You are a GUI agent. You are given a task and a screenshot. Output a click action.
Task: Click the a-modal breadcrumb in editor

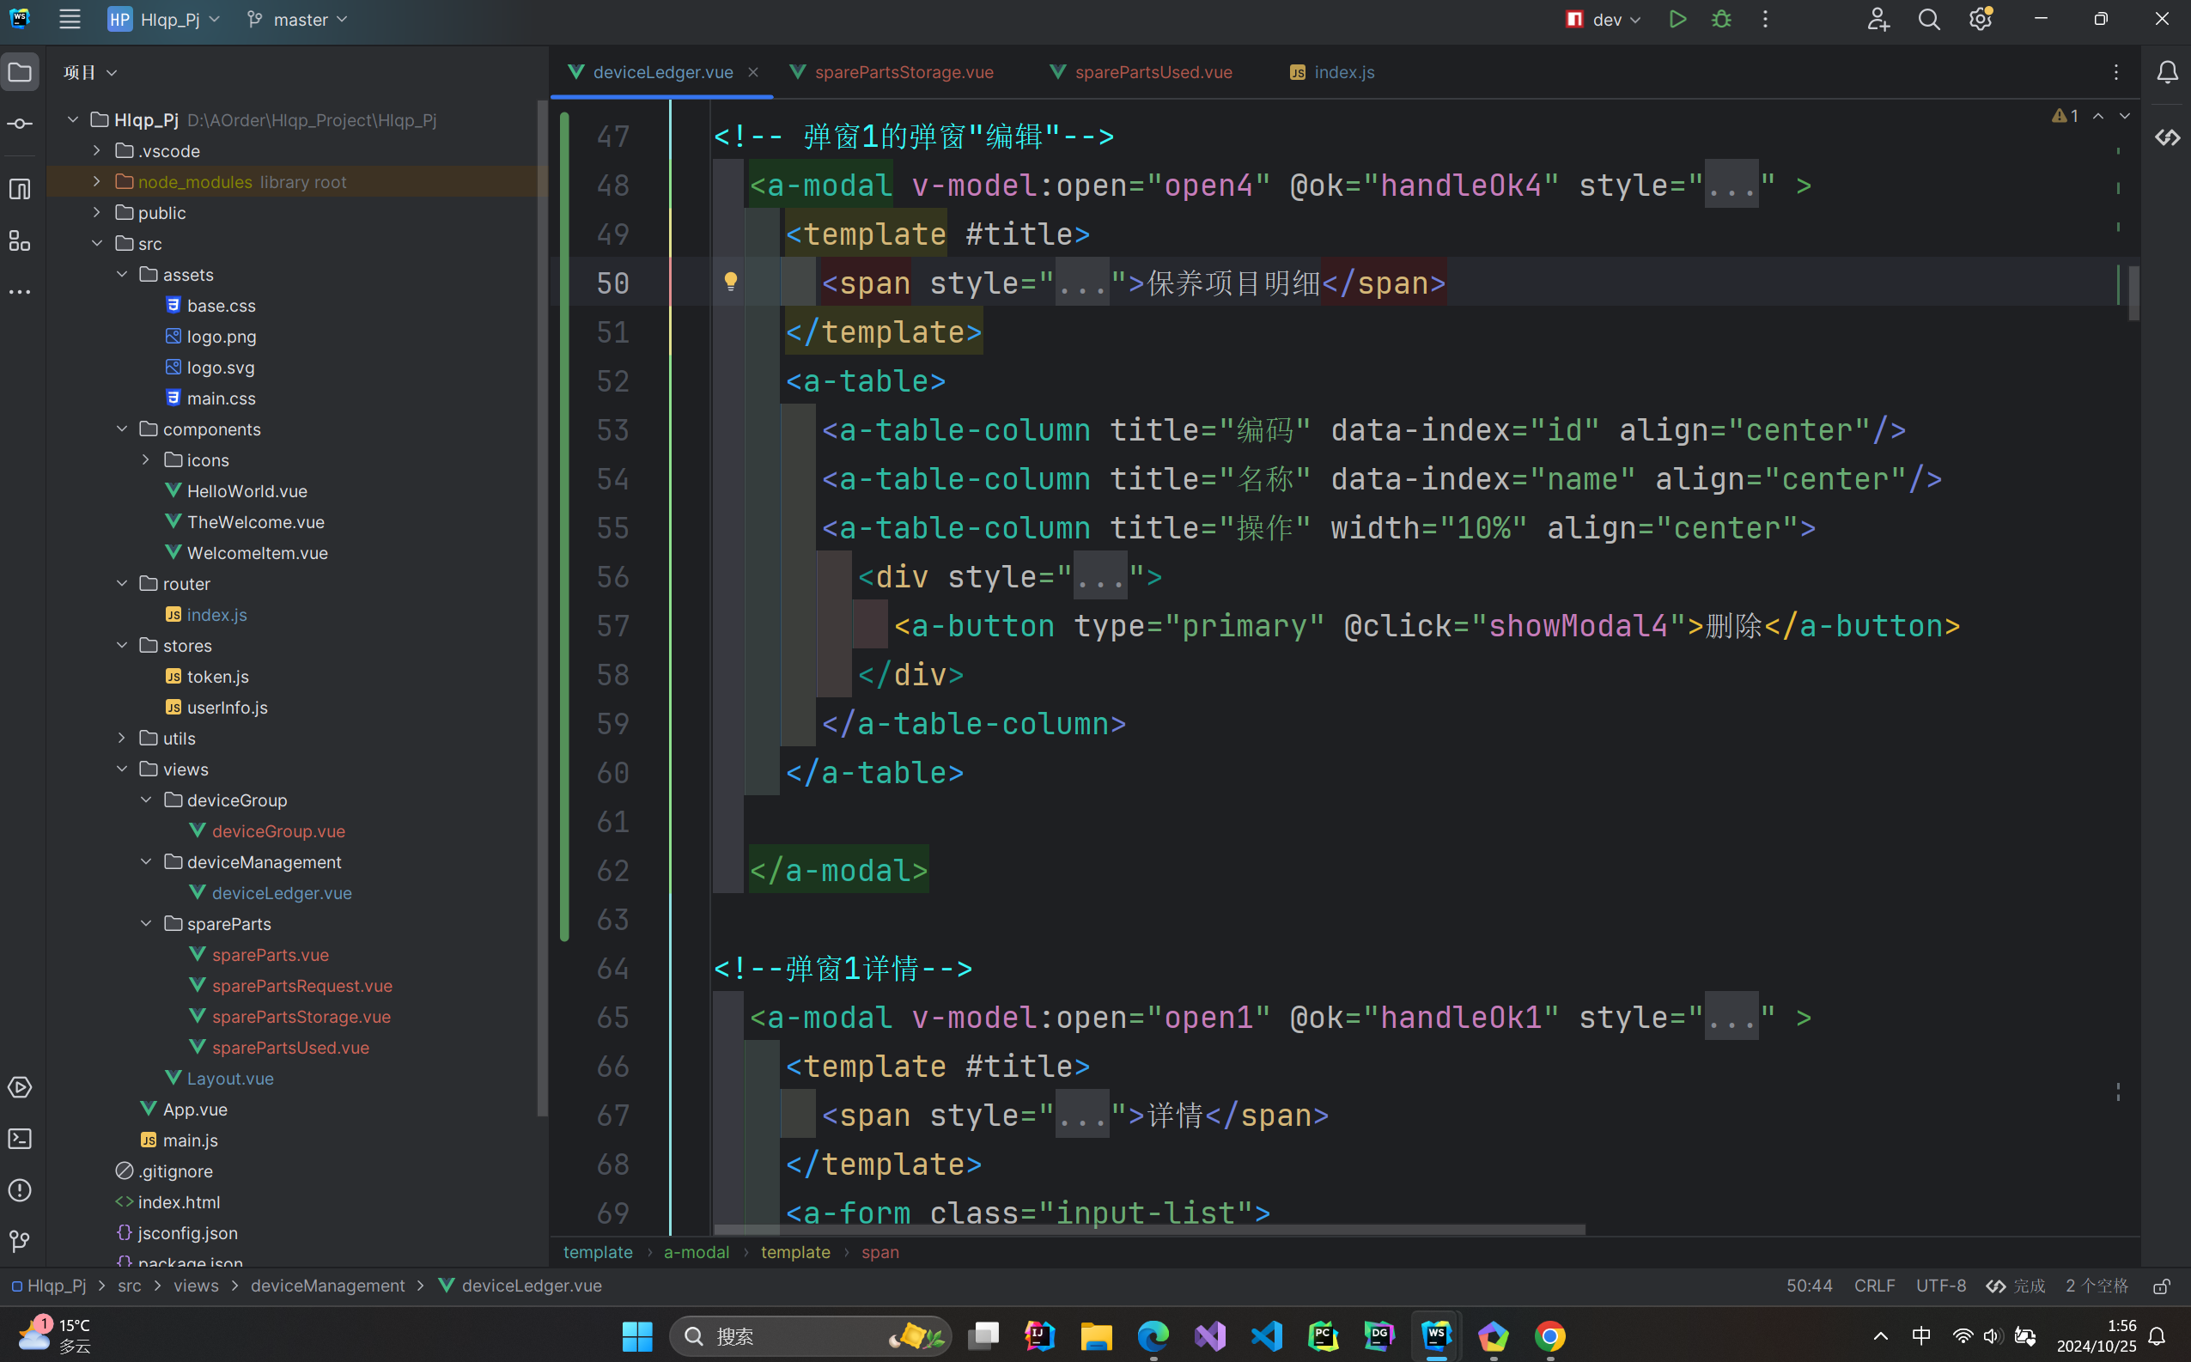click(697, 1252)
